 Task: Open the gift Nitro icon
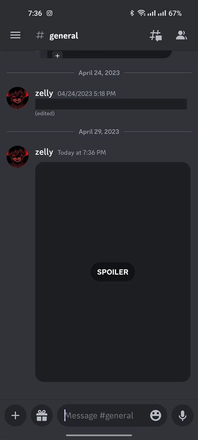[x=42, y=416]
